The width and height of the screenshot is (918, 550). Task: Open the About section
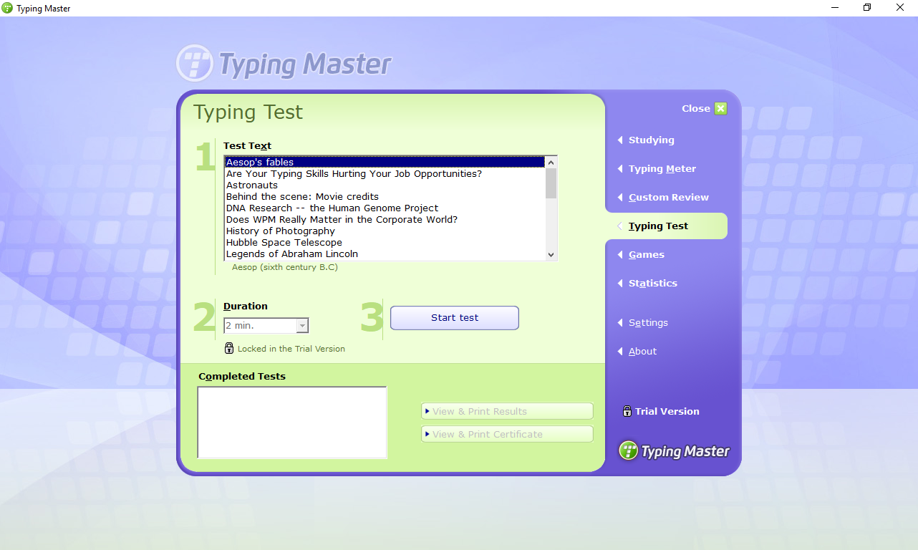[642, 351]
